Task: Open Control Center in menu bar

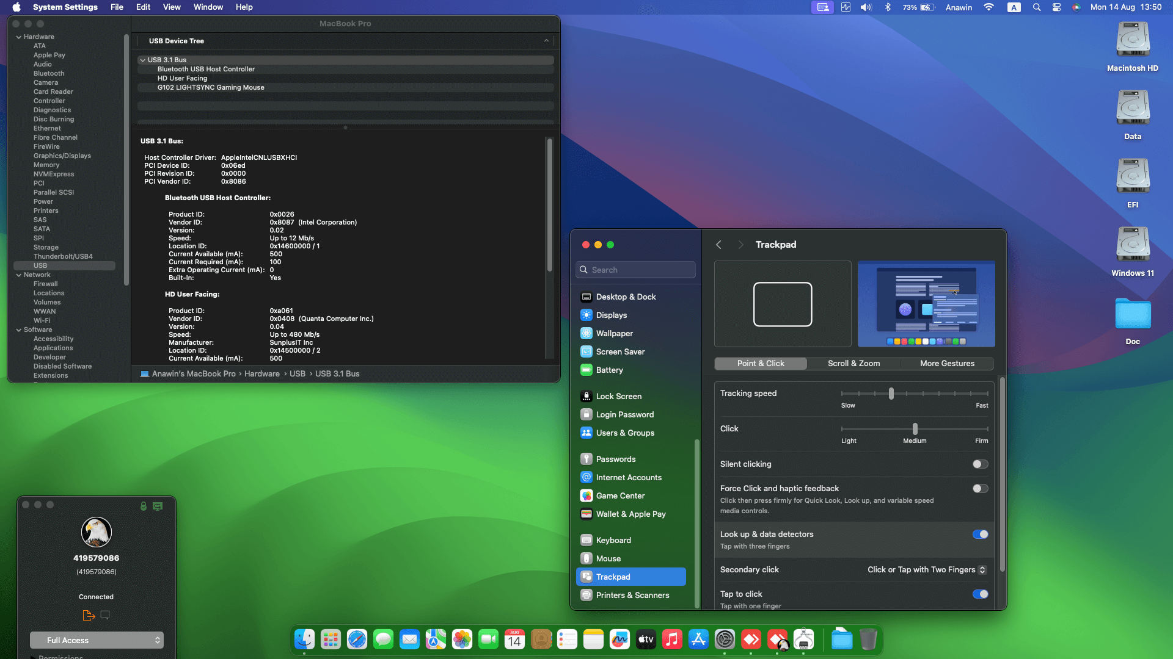Action: 1056,7
